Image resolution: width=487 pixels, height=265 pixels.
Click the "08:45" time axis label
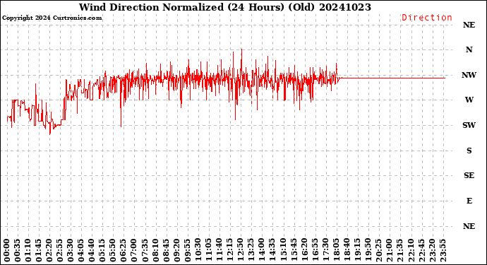point(166,251)
